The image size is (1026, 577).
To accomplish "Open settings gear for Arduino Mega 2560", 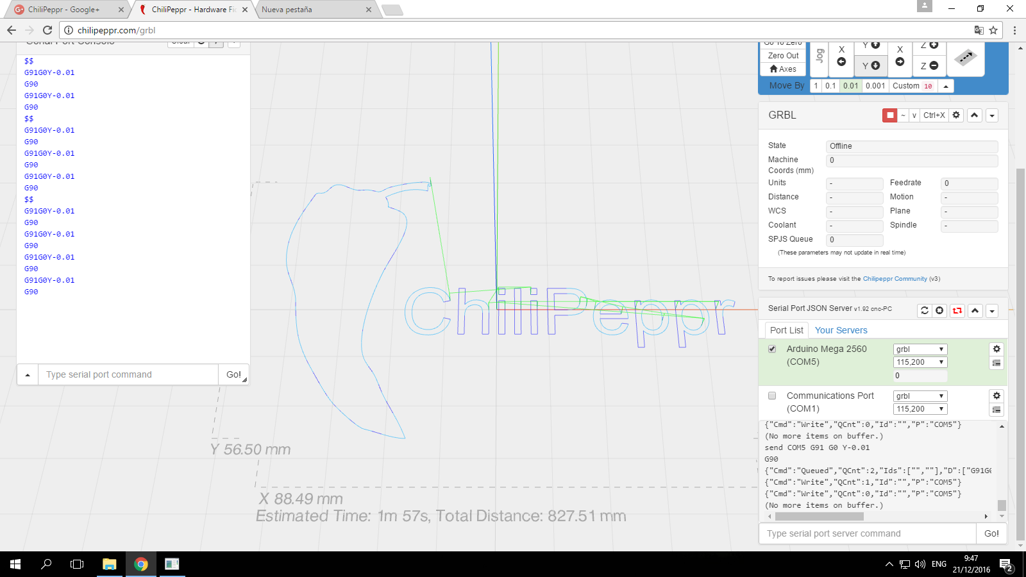I will [997, 349].
